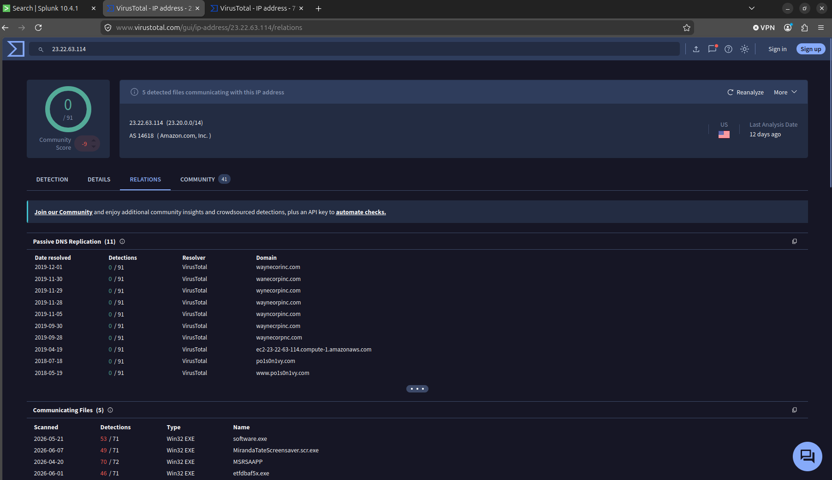Viewport: 832px width, 480px height.
Task: Open the browser extensions icon
Action: click(804, 28)
